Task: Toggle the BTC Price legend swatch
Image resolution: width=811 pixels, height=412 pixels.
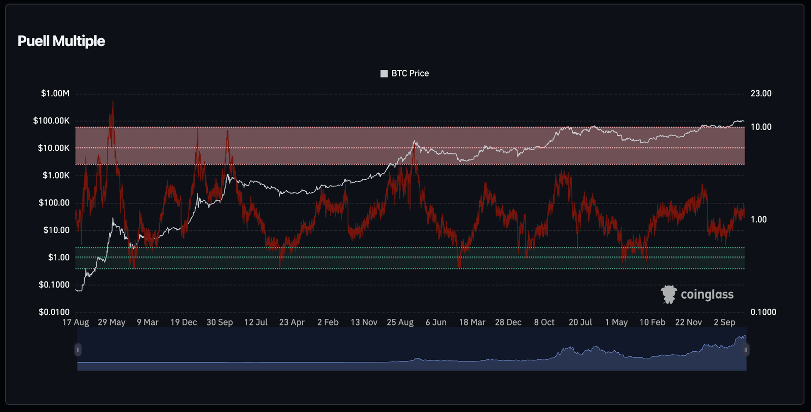Action: point(384,74)
